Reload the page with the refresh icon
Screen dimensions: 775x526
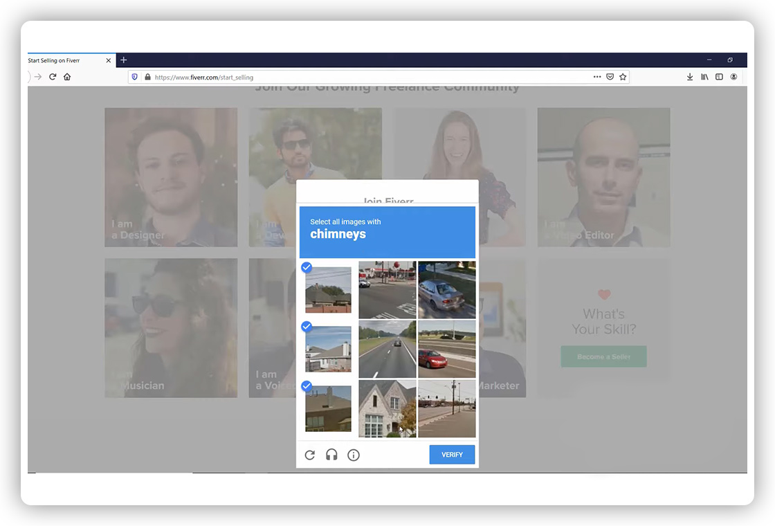(53, 77)
